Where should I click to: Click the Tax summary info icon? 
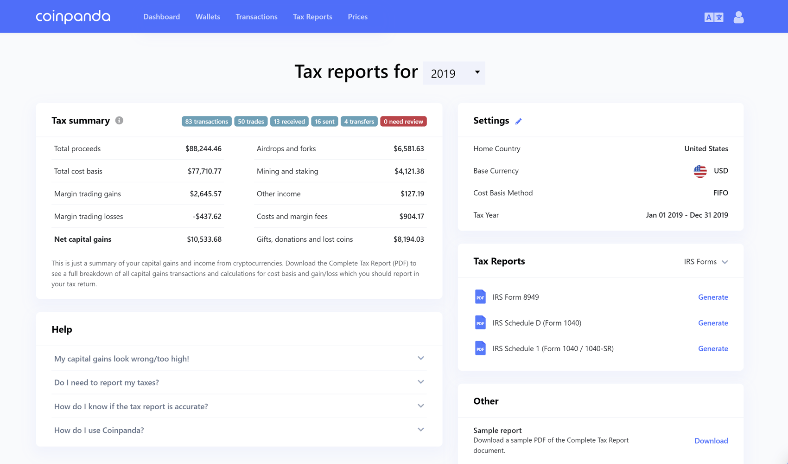tap(119, 120)
